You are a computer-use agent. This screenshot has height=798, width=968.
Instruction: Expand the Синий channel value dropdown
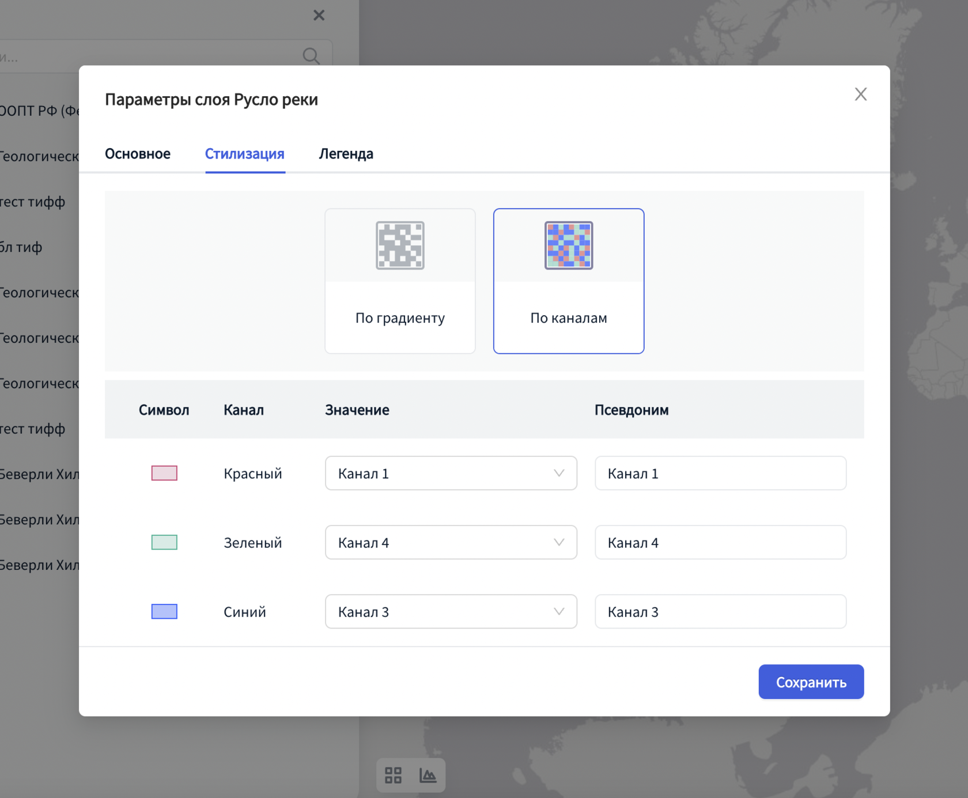coord(451,611)
